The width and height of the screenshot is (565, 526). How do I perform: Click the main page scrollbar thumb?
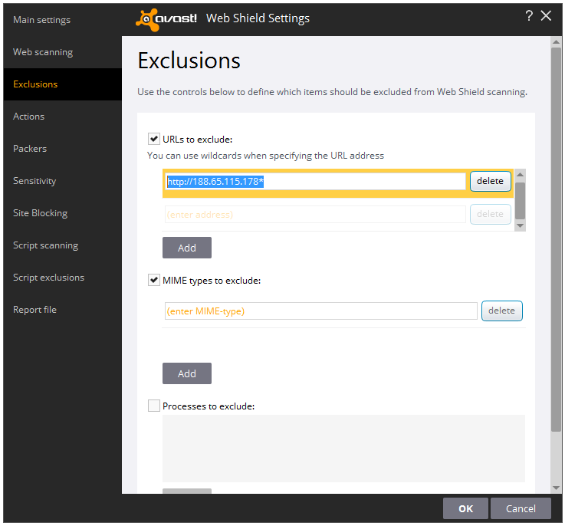557,239
